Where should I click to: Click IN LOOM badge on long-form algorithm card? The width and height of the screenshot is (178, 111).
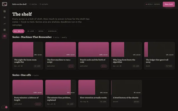pyautogui.click(x=136, y=66)
